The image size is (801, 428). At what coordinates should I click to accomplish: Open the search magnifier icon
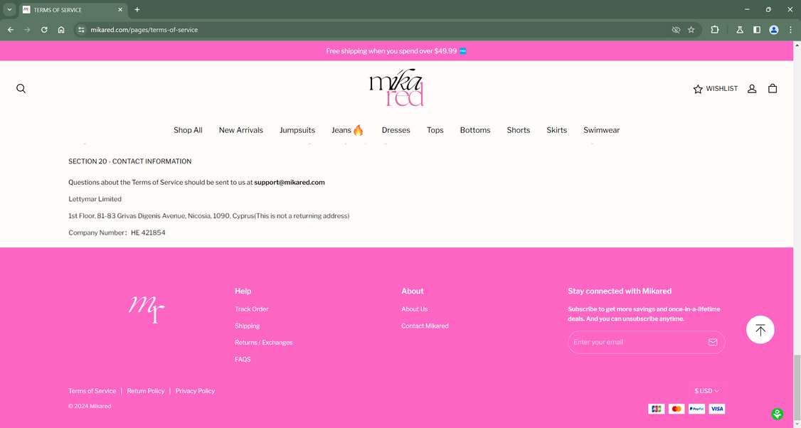point(21,88)
